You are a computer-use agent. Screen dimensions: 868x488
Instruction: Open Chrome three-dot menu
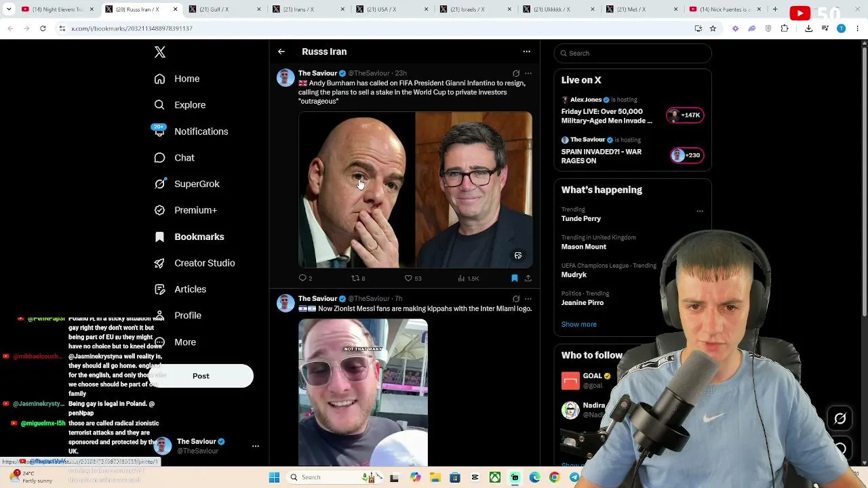click(x=859, y=28)
